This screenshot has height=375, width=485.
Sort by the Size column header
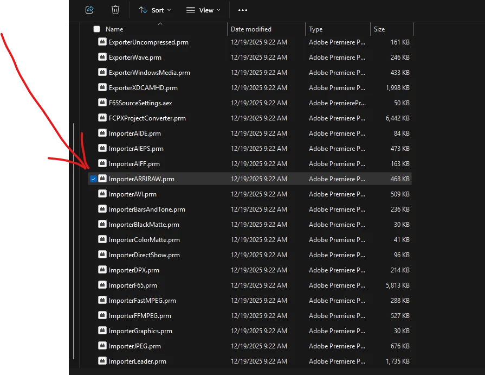pos(379,29)
